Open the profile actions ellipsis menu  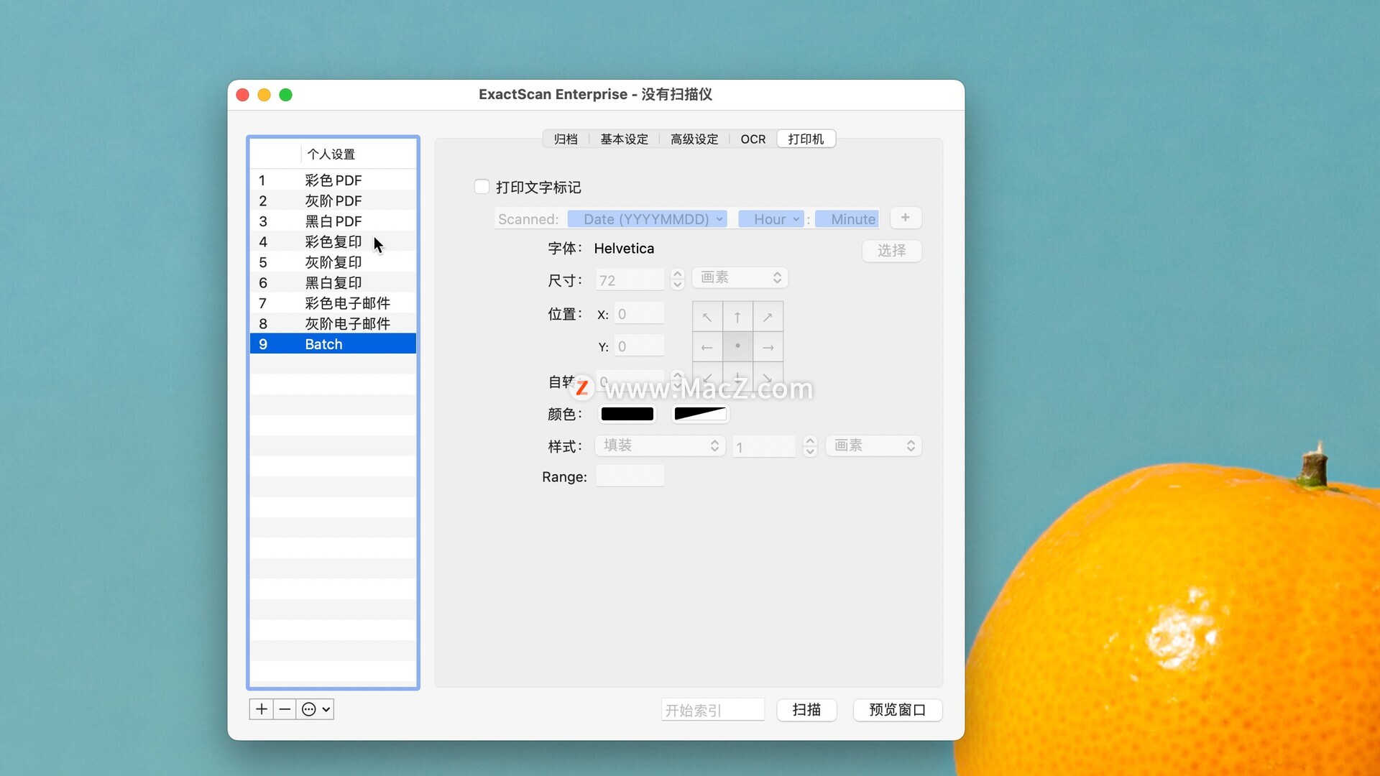click(316, 709)
